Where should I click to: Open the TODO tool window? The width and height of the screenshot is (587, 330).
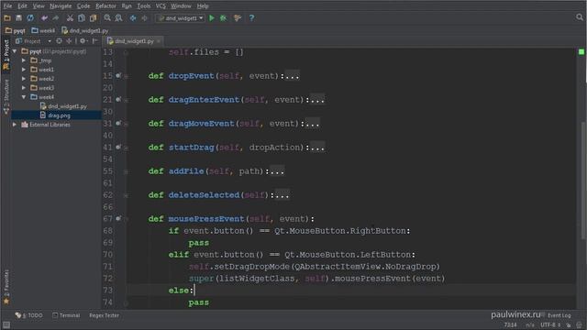pyautogui.click(x=28, y=315)
